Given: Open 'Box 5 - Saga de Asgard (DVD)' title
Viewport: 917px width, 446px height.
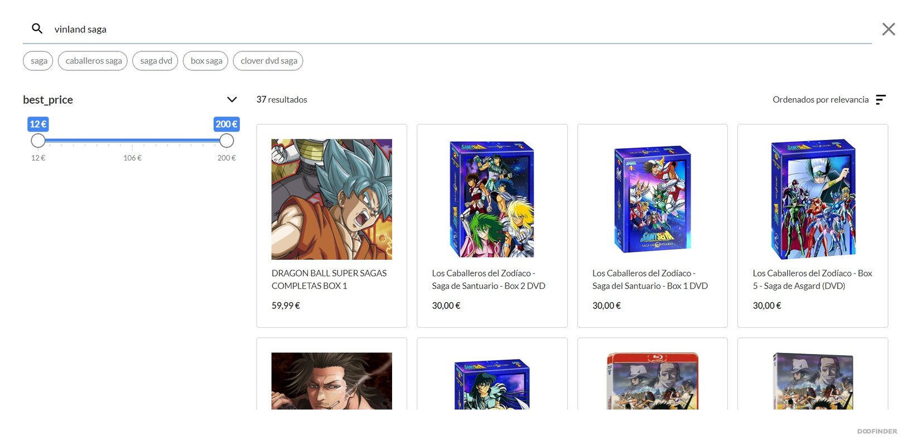Looking at the screenshot, I should coord(812,279).
